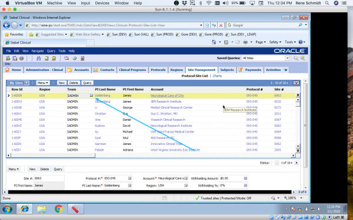Open File Explorer folder in taskbar
The height and width of the screenshot is (220, 353).
pyautogui.click(x=42, y=209)
